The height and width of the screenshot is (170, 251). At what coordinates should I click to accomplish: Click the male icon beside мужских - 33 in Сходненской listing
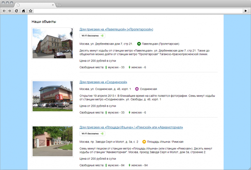tap(106, 112)
